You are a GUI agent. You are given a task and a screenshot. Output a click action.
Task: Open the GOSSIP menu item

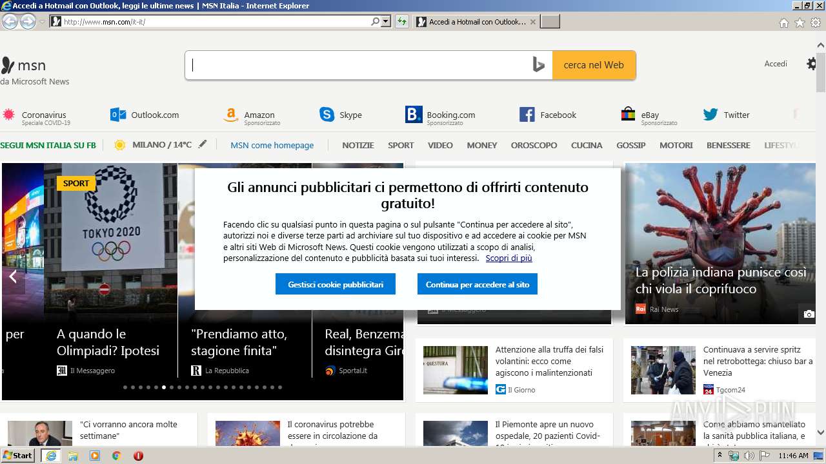click(630, 145)
